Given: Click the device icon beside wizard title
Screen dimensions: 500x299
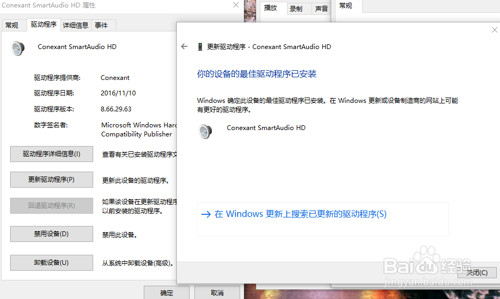Looking at the screenshot, I should [200, 47].
